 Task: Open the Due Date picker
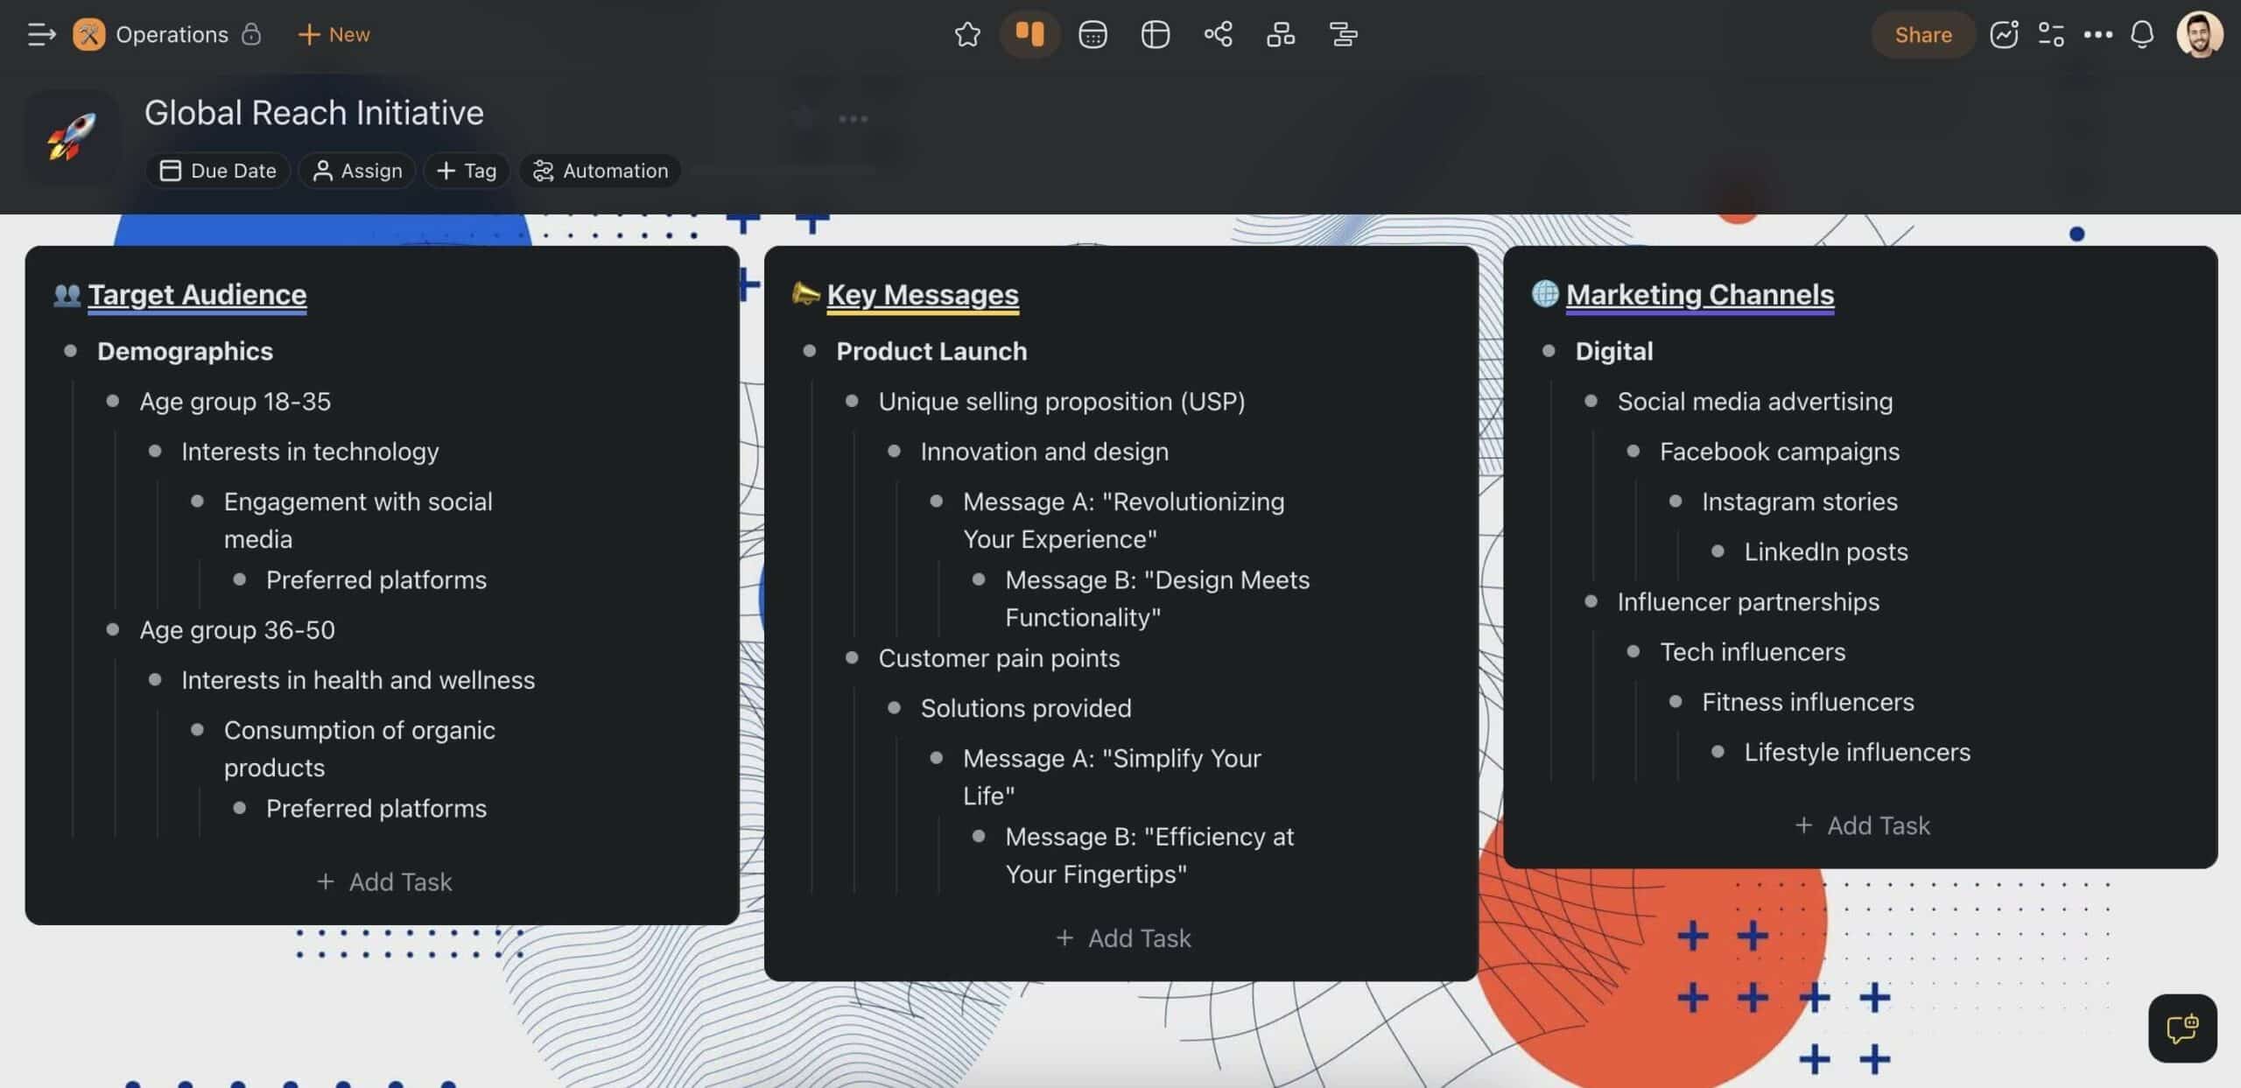[x=219, y=171]
